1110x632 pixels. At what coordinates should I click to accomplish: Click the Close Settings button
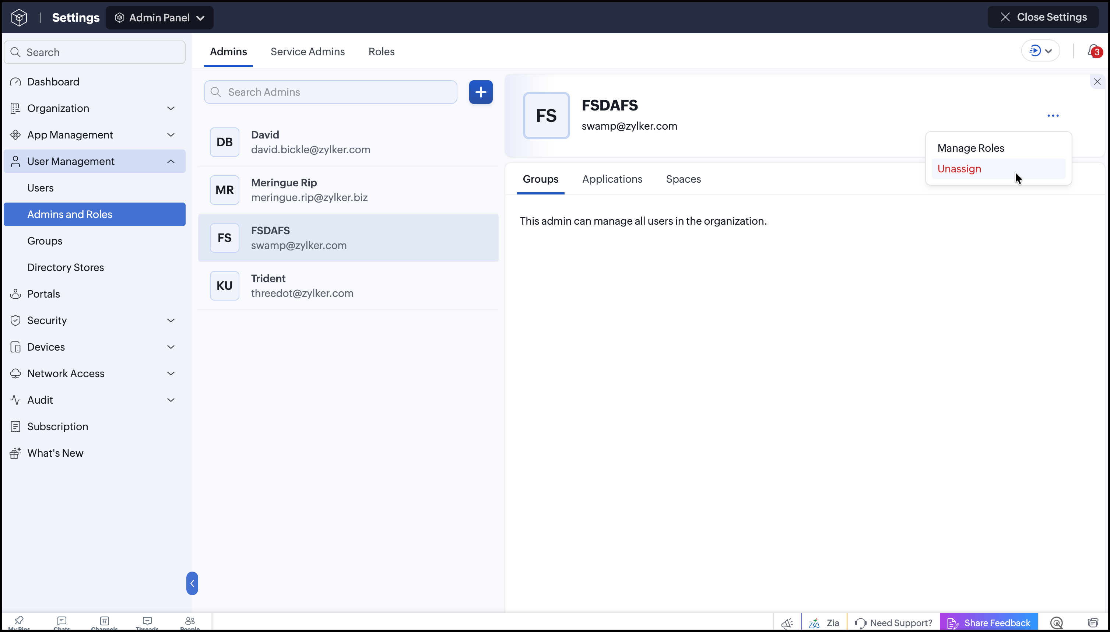pyautogui.click(x=1043, y=17)
